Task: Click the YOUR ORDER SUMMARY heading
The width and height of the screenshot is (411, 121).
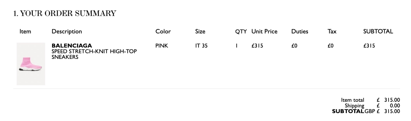Action: tap(65, 13)
